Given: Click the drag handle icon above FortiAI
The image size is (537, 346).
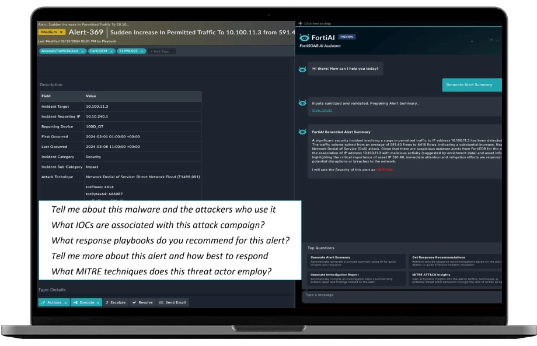Looking at the screenshot, I should 300,23.
